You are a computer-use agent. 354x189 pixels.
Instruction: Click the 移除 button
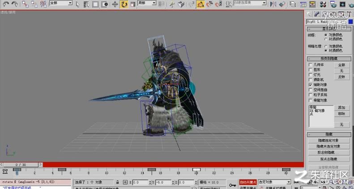pos(341,114)
